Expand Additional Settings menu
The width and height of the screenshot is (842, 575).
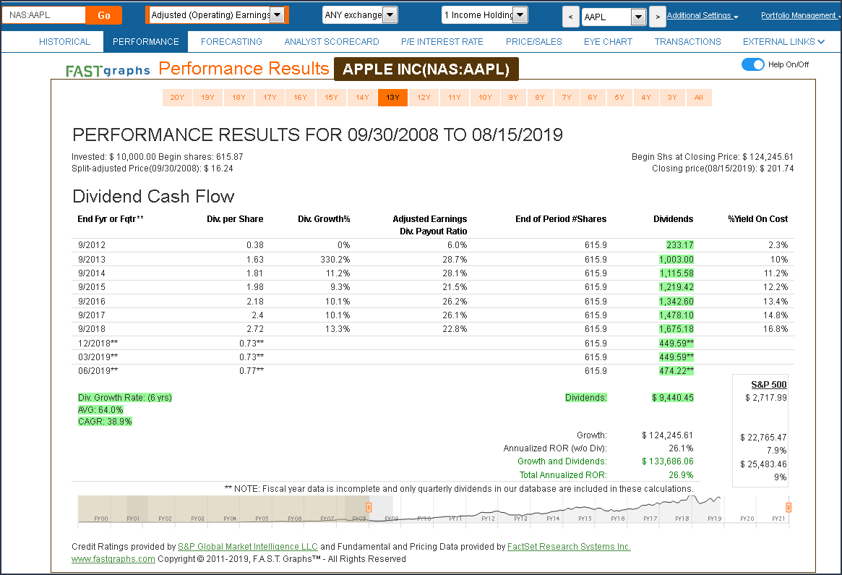tap(703, 16)
